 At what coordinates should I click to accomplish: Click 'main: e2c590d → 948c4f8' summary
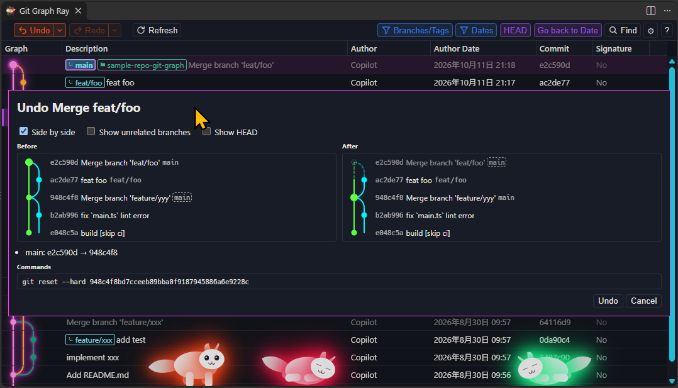coord(71,253)
